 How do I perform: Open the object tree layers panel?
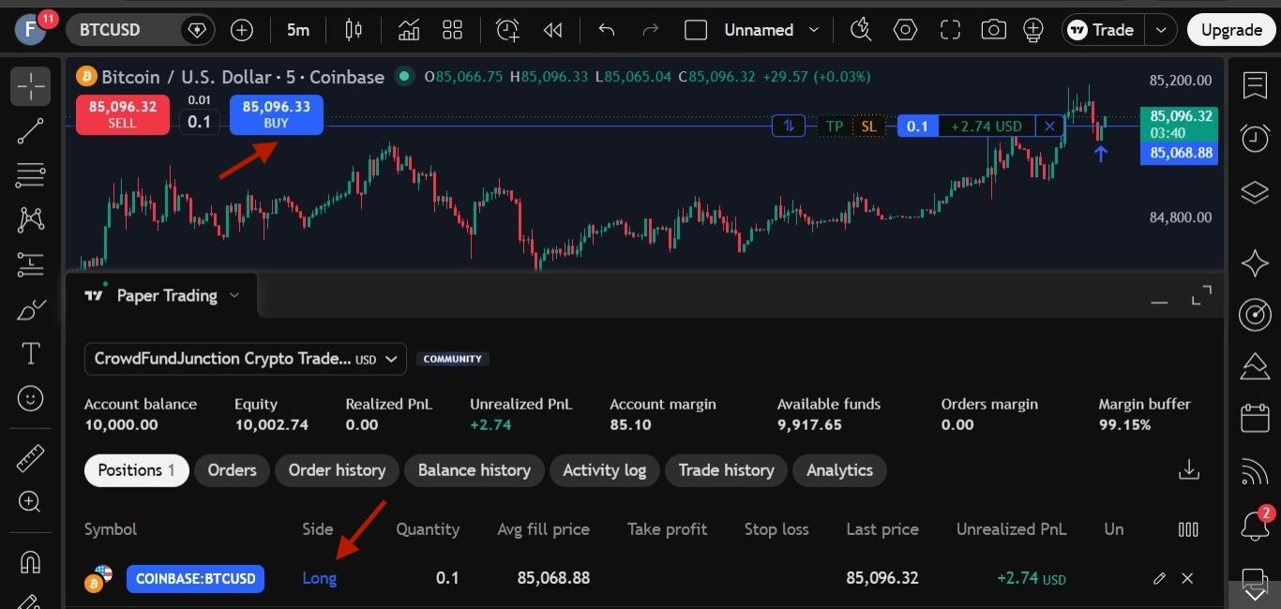coord(1255,193)
